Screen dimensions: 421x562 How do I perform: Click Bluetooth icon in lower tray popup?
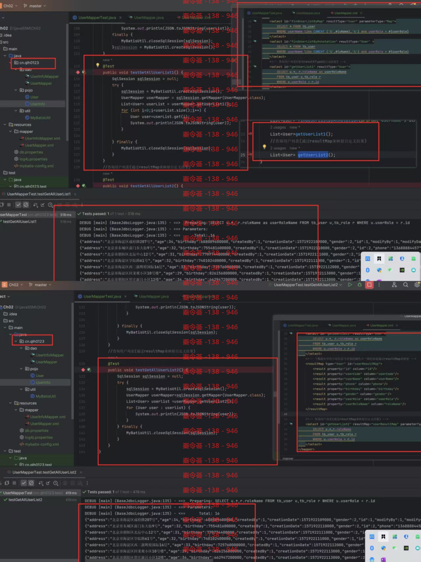coord(372,548)
